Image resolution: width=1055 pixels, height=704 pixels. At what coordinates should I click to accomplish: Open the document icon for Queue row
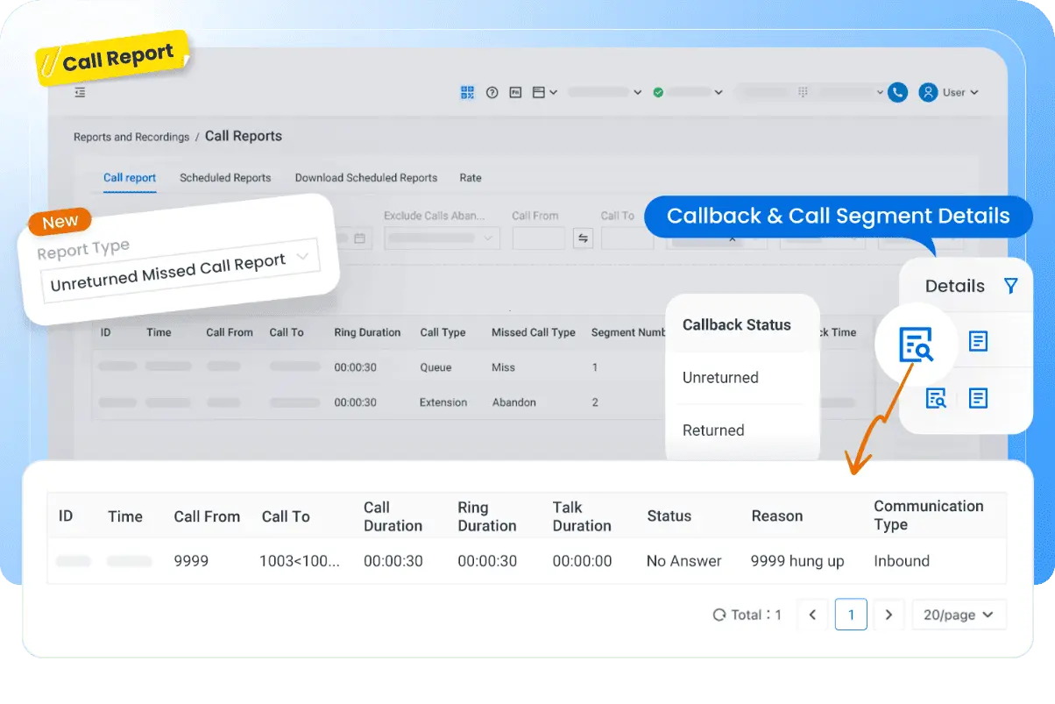tap(979, 341)
